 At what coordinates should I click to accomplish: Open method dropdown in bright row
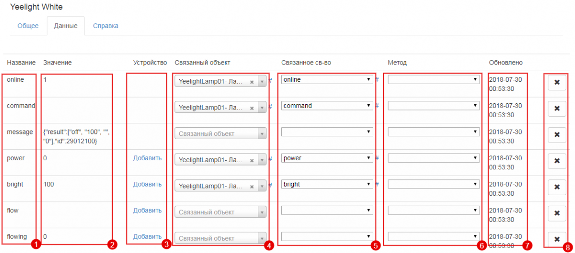[434, 184]
